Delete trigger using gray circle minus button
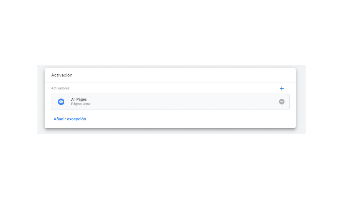Viewport: 343px width, 199px height. (x=282, y=102)
